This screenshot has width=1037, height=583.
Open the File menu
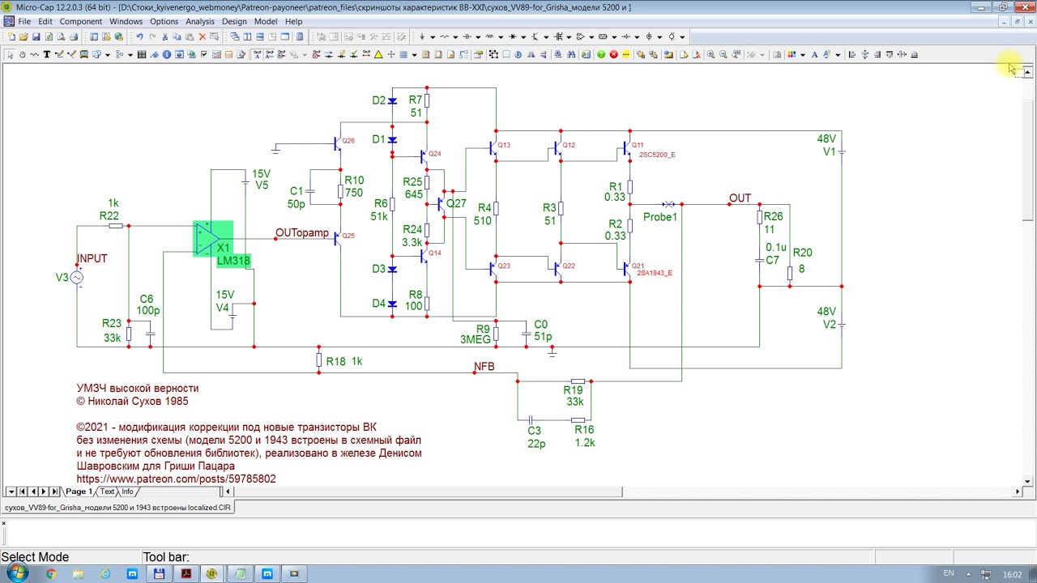point(23,22)
